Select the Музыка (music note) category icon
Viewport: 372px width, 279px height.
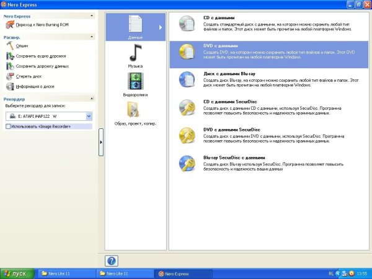coord(135,52)
